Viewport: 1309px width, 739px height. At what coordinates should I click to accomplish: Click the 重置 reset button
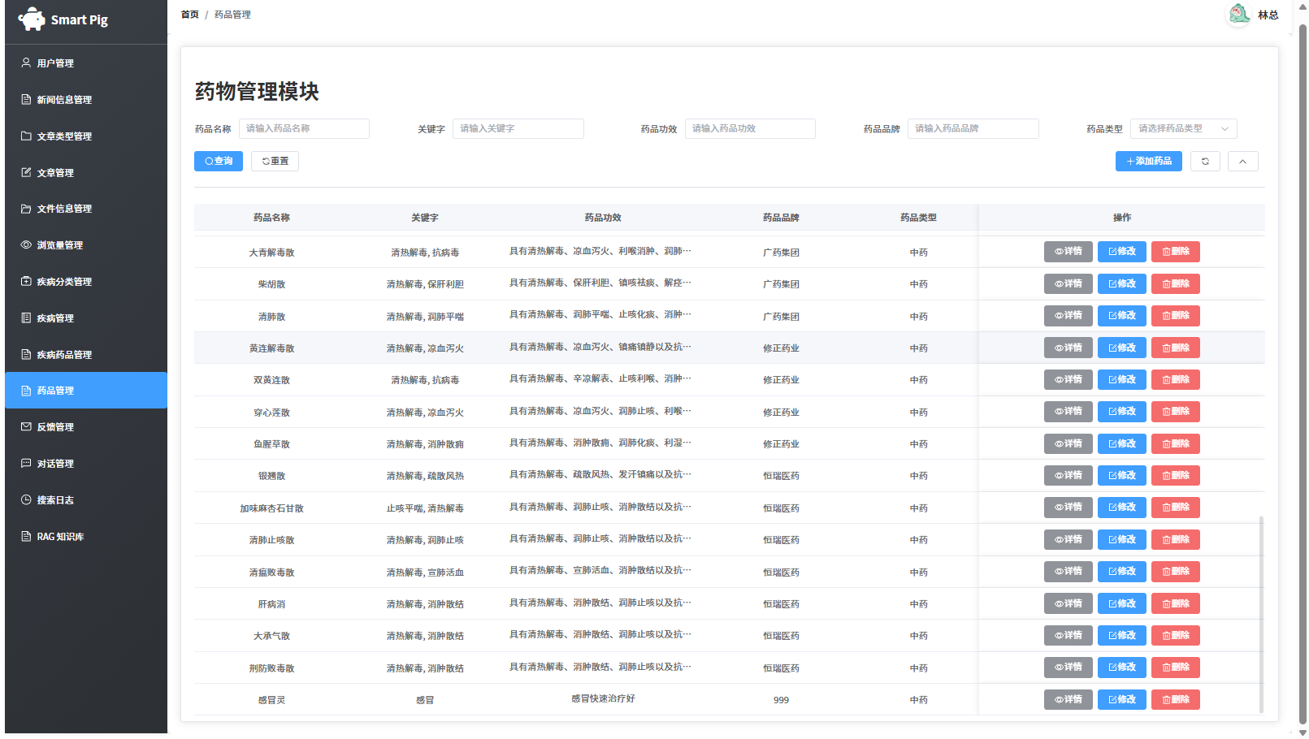pos(275,162)
